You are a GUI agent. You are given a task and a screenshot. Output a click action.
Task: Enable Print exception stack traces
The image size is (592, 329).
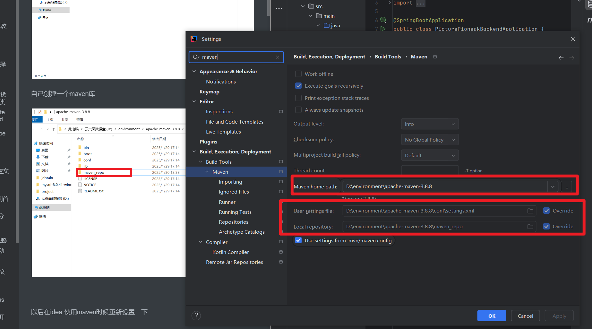click(298, 98)
